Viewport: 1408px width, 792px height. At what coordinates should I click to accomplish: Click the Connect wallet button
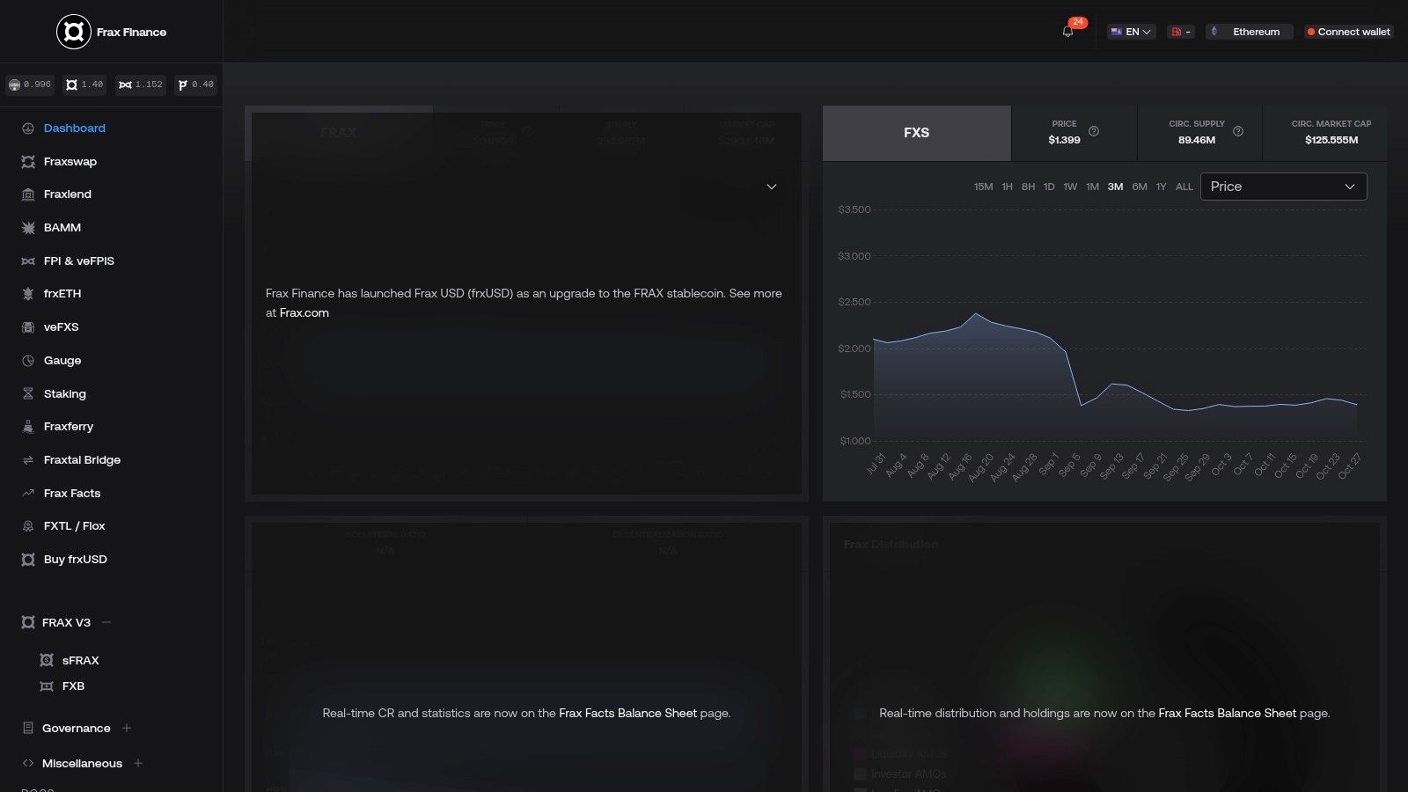[1348, 32]
